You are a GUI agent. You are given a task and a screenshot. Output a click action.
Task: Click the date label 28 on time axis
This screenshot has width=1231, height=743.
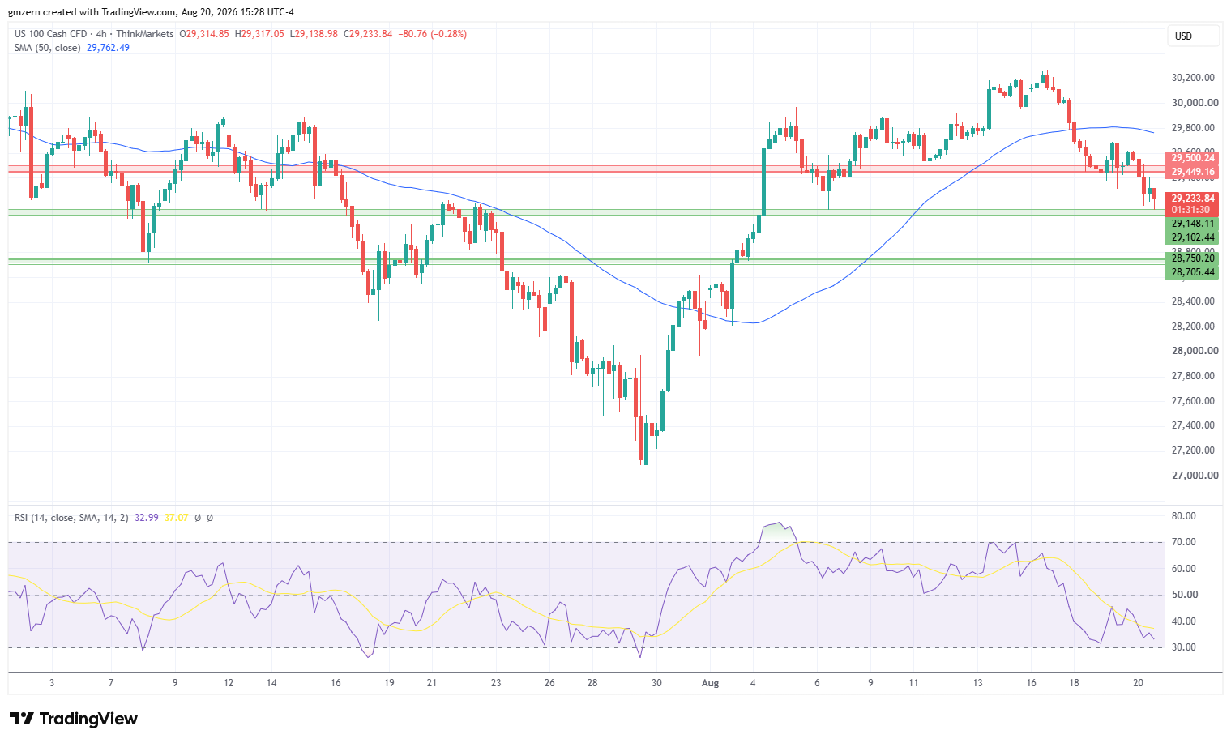pyautogui.click(x=592, y=683)
